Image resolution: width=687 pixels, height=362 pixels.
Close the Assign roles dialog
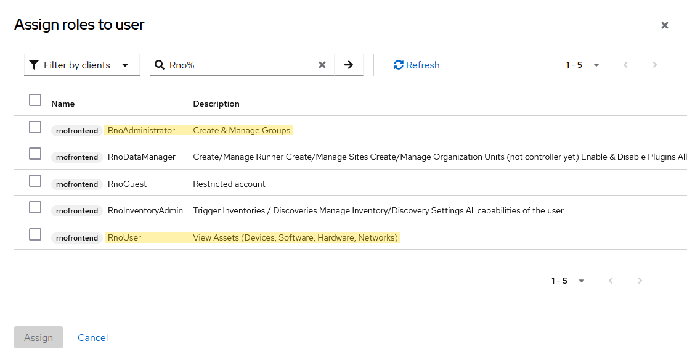point(664,25)
